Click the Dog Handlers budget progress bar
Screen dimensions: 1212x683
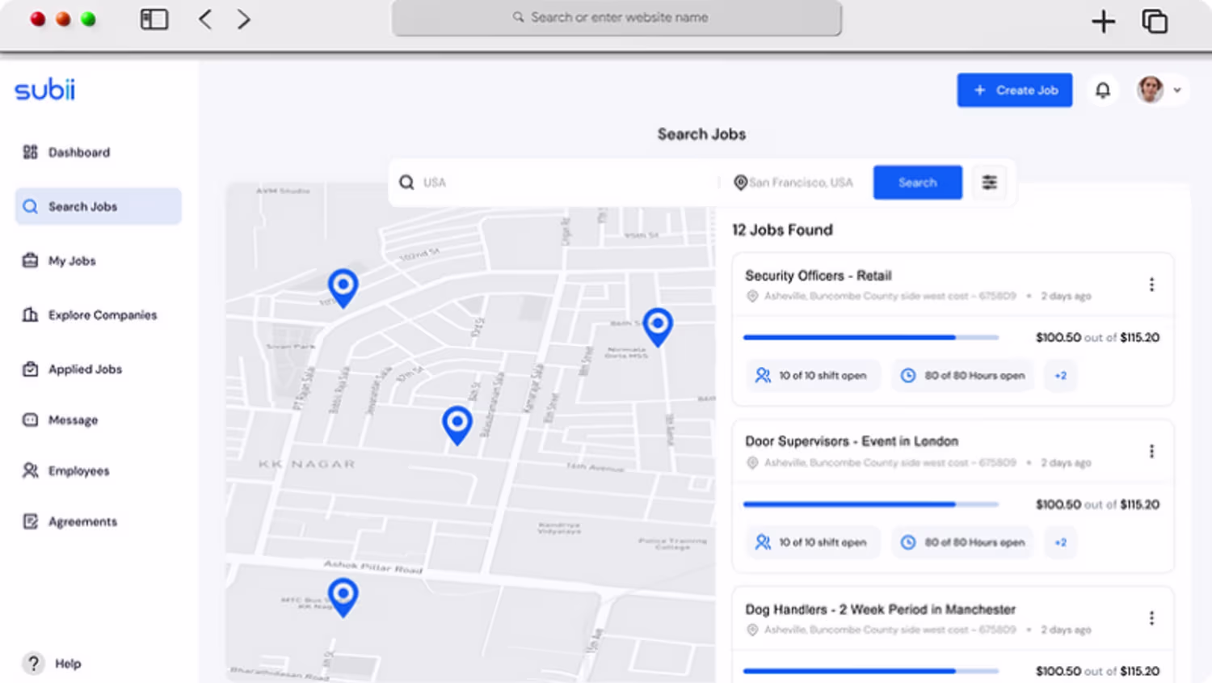tap(871, 671)
